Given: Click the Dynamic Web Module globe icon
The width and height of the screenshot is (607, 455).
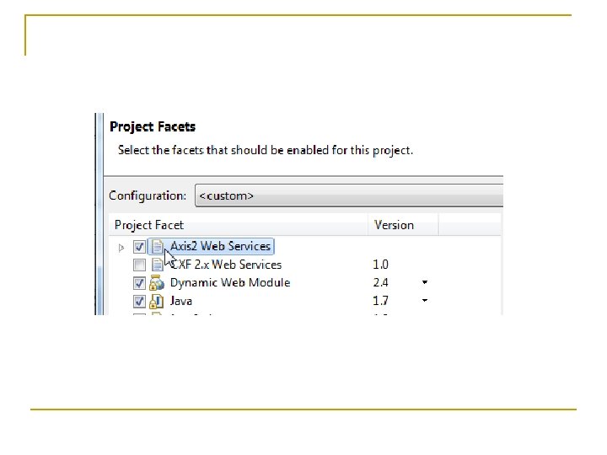Looking at the screenshot, I should point(158,283).
